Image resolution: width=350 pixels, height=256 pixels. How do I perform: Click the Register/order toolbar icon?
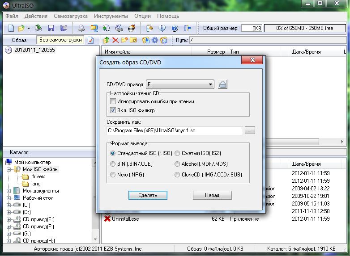pyautogui.click(x=149, y=28)
